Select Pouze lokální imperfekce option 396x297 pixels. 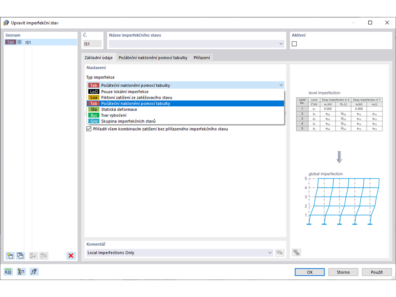click(x=186, y=92)
